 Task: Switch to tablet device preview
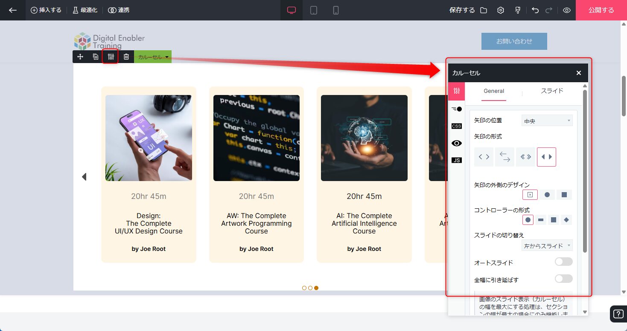pyautogui.click(x=314, y=10)
